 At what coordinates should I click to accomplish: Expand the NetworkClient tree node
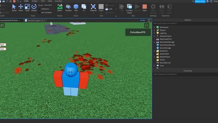[x=154, y=36]
